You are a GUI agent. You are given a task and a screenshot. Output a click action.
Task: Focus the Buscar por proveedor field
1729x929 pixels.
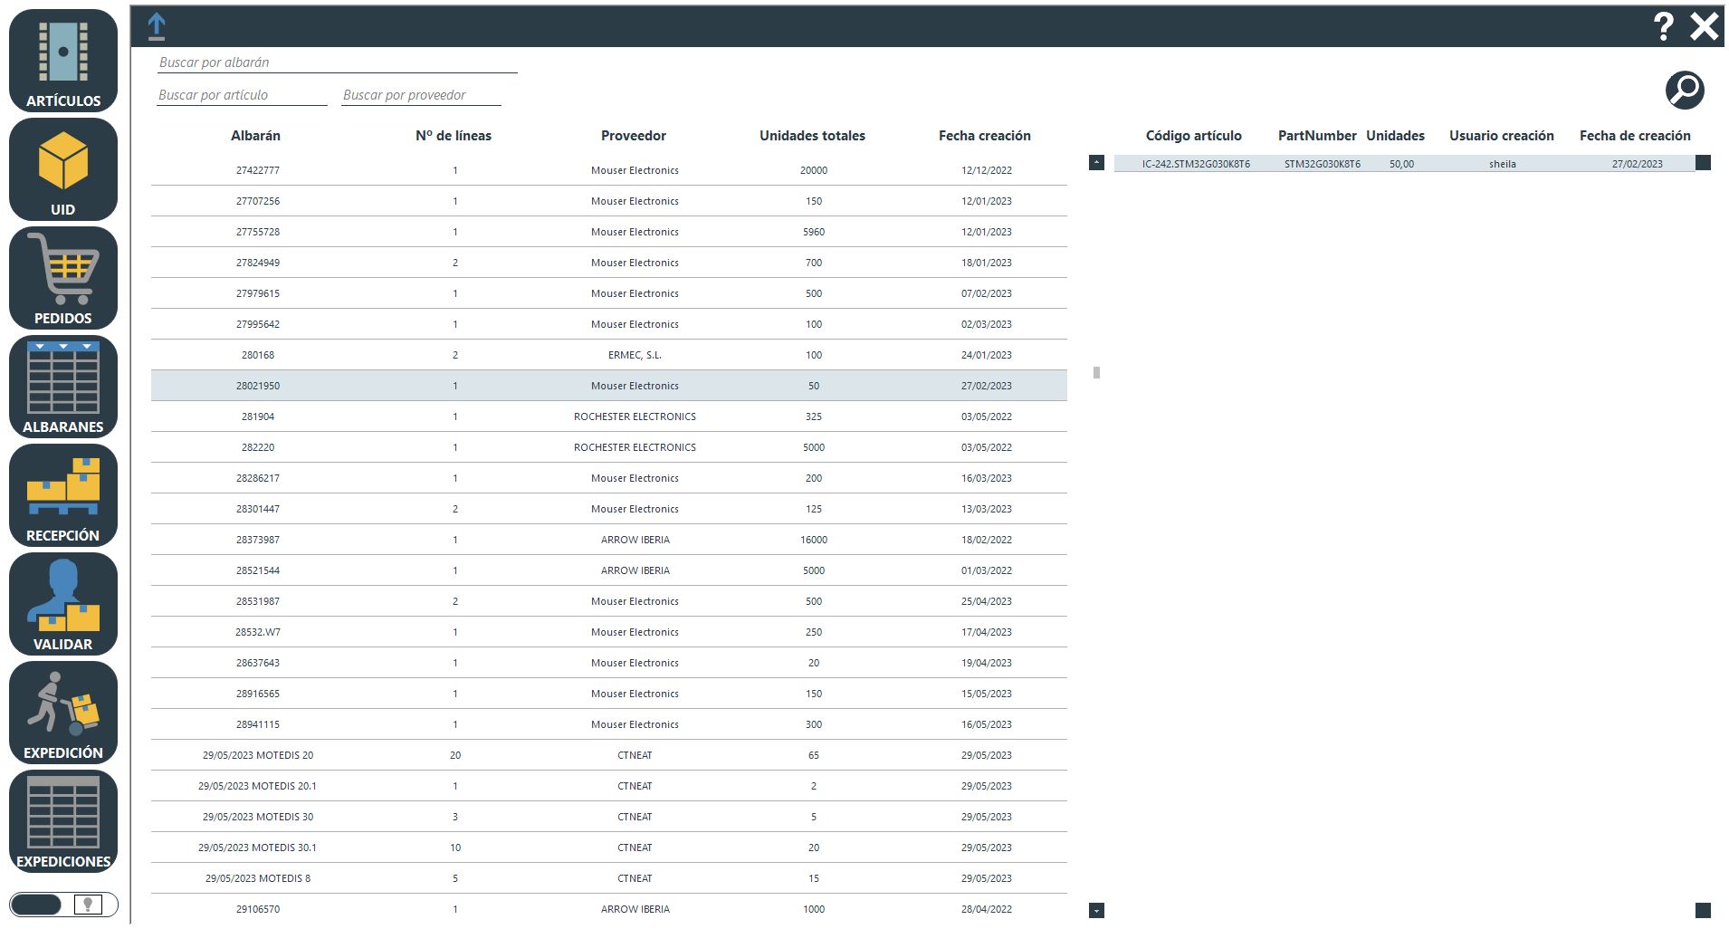pyautogui.click(x=421, y=95)
